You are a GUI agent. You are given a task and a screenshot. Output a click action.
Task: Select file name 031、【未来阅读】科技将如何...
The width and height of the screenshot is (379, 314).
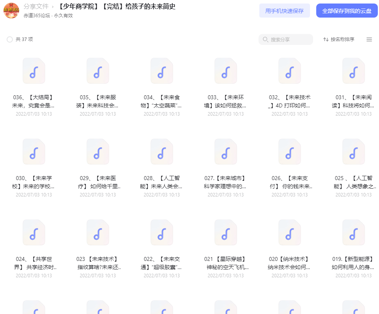click(x=353, y=102)
